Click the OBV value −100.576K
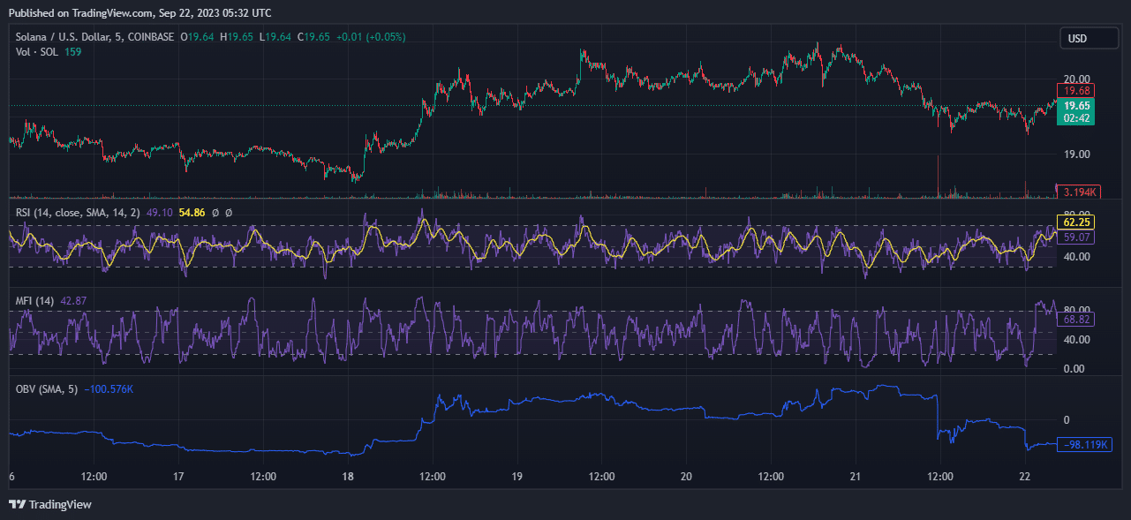Viewport: 1131px width, 520px height. (x=109, y=389)
